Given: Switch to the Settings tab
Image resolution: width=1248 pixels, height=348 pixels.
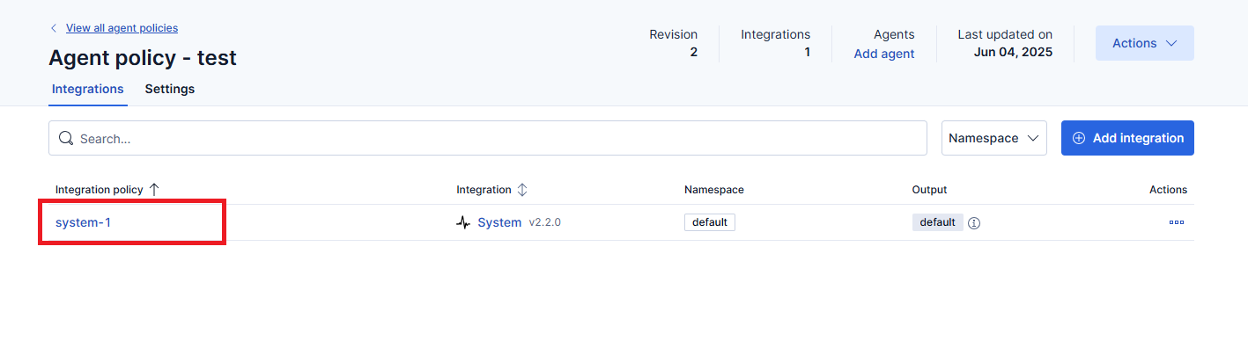Looking at the screenshot, I should [170, 89].
